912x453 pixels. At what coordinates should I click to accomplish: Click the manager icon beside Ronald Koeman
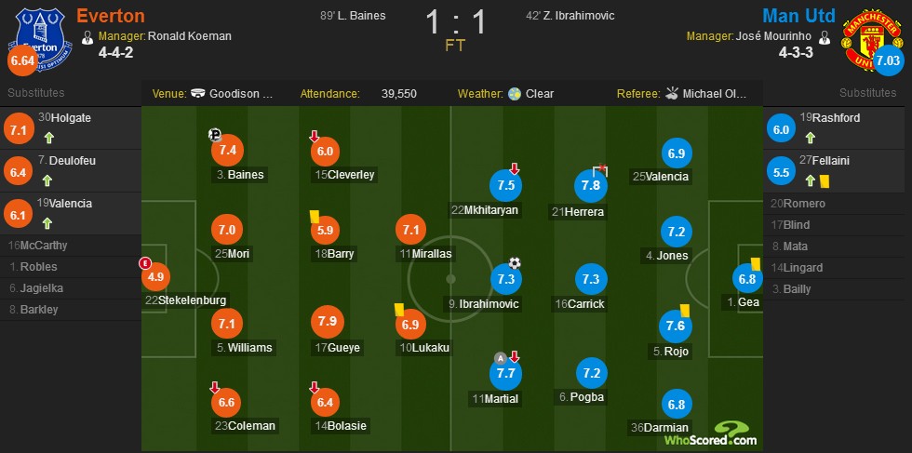pos(87,37)
